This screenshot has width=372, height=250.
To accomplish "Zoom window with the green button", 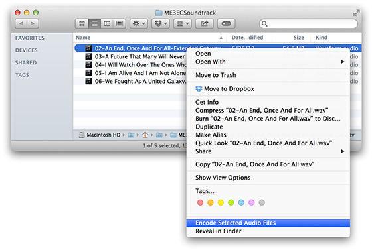I will pyautogui.click(x=36, y=13).
